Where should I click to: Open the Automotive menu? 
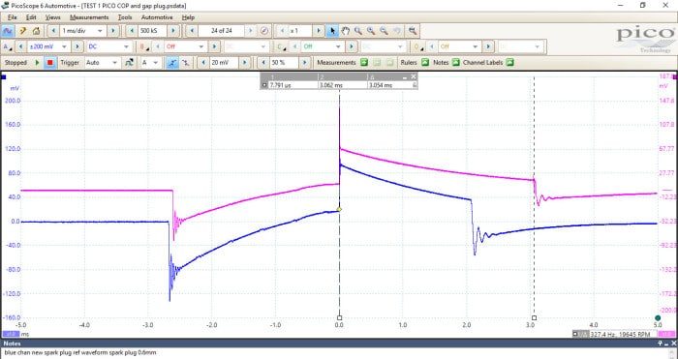pos(157,17)
